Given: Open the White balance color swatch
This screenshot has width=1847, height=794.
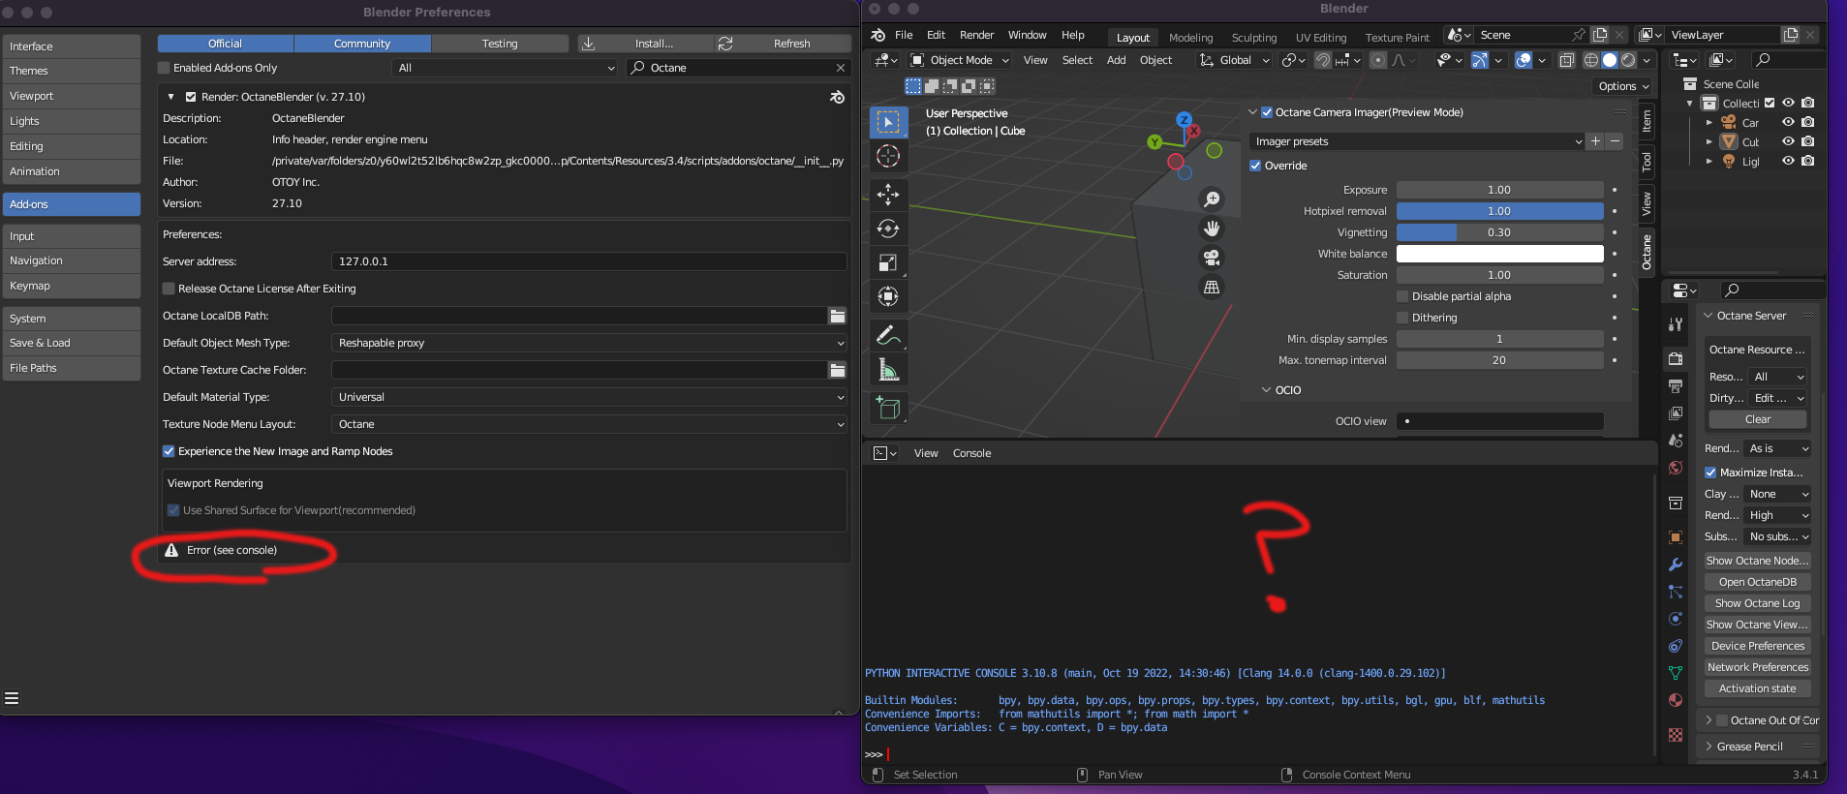Looking at the screenshot, I should click(1499, 254).
